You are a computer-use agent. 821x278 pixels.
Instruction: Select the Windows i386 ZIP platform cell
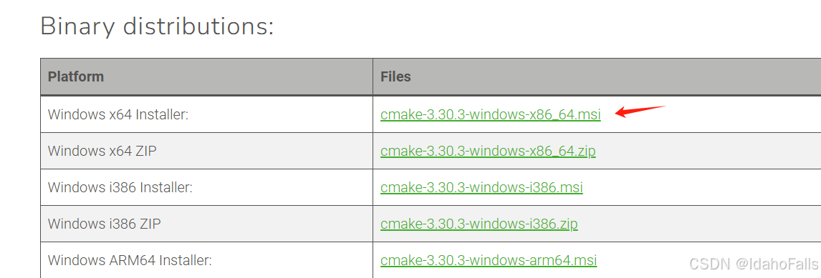[x=206, y=224]
